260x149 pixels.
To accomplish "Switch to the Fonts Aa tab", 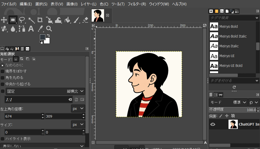I will point(222,11).
